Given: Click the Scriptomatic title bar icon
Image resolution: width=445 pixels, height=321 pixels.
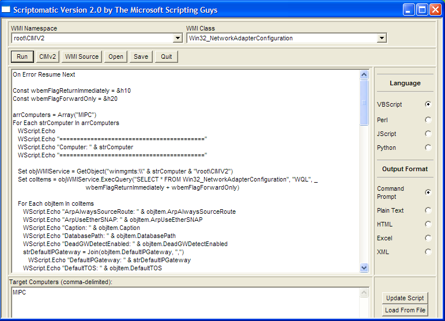Looking at the screenshot, I should click(6, 10).
